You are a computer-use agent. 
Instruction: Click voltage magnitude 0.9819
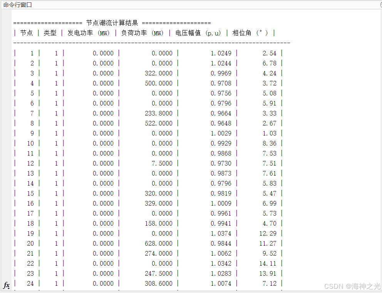[221, 193]
